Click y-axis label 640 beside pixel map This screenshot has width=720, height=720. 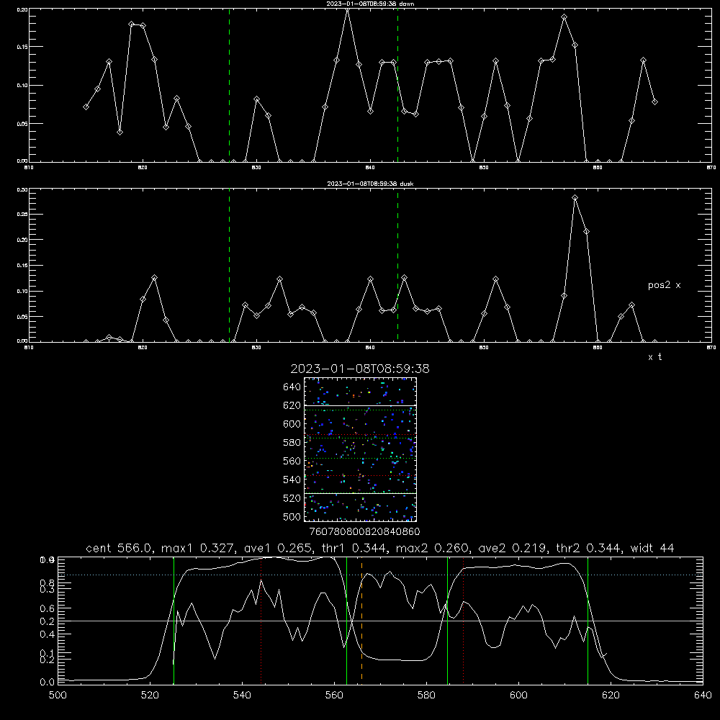(292, 387)
